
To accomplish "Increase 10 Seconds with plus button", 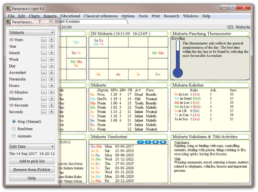I will point(52,105).
